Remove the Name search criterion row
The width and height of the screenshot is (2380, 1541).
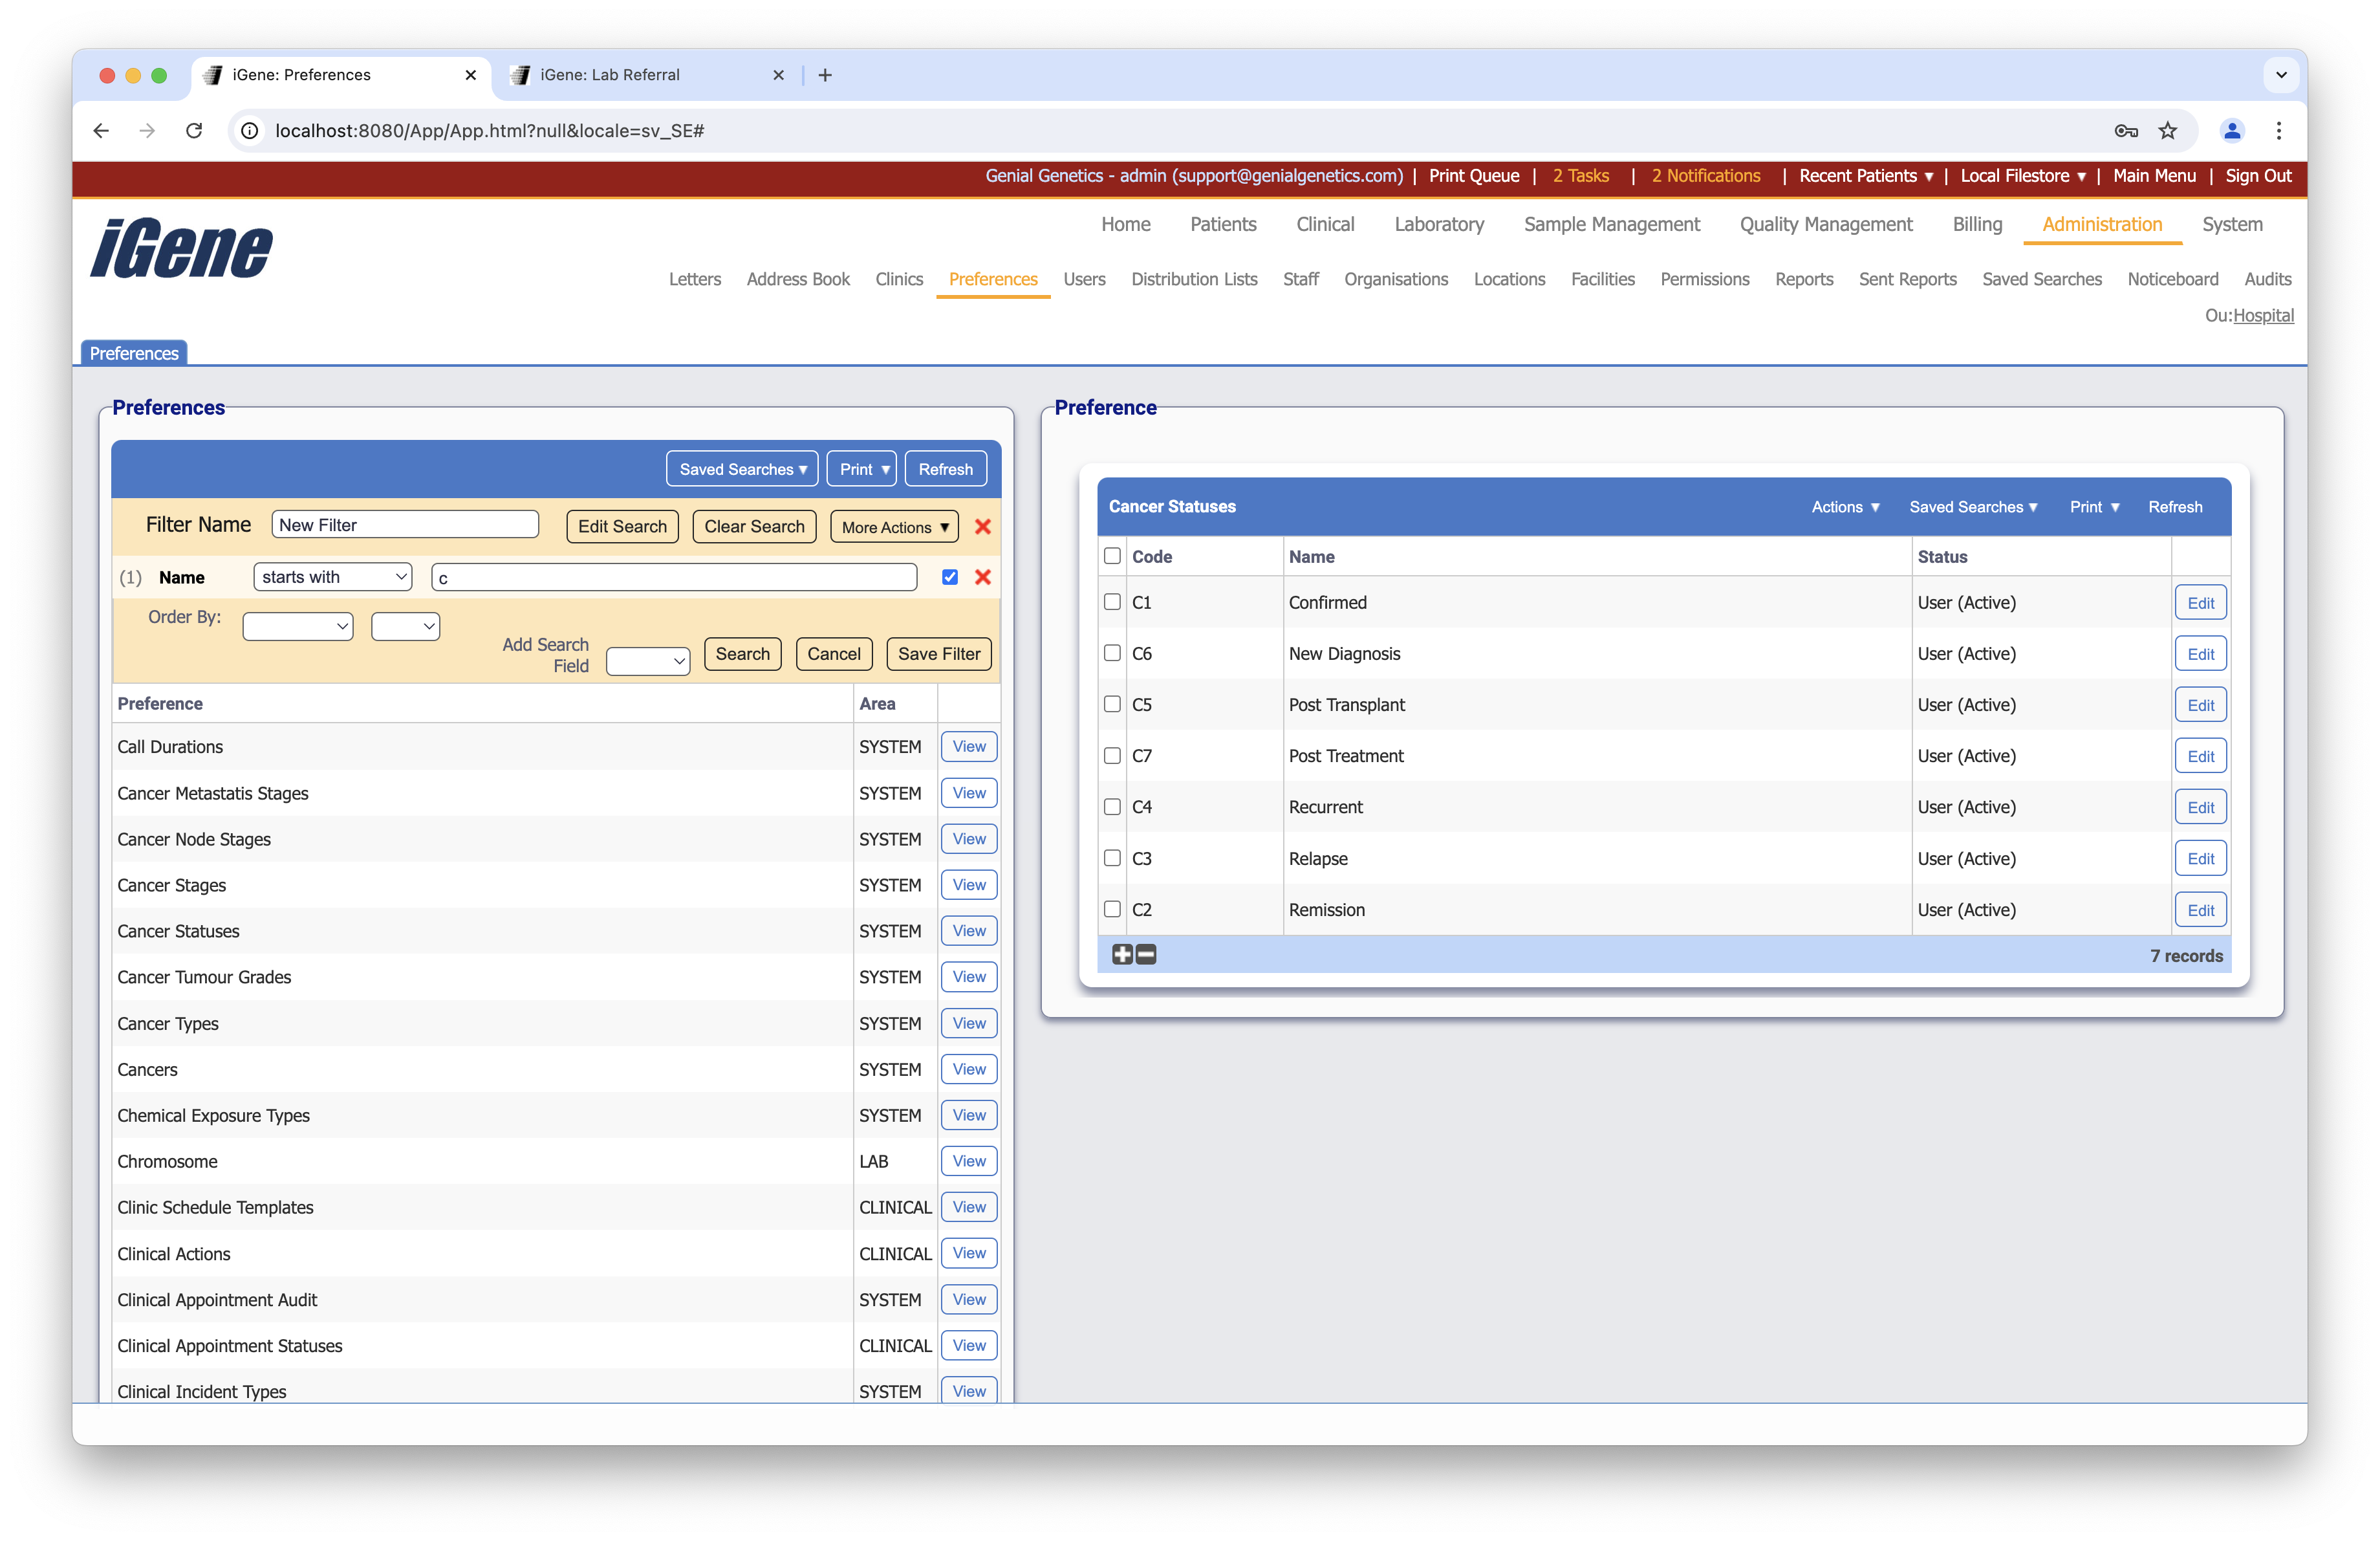pos(982,577)
